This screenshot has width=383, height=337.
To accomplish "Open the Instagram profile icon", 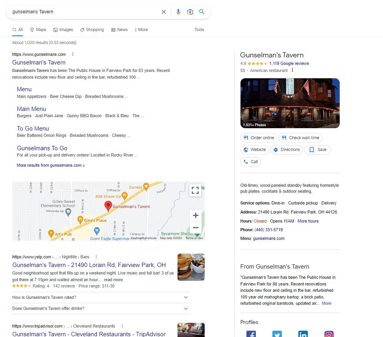I will 329,334.
